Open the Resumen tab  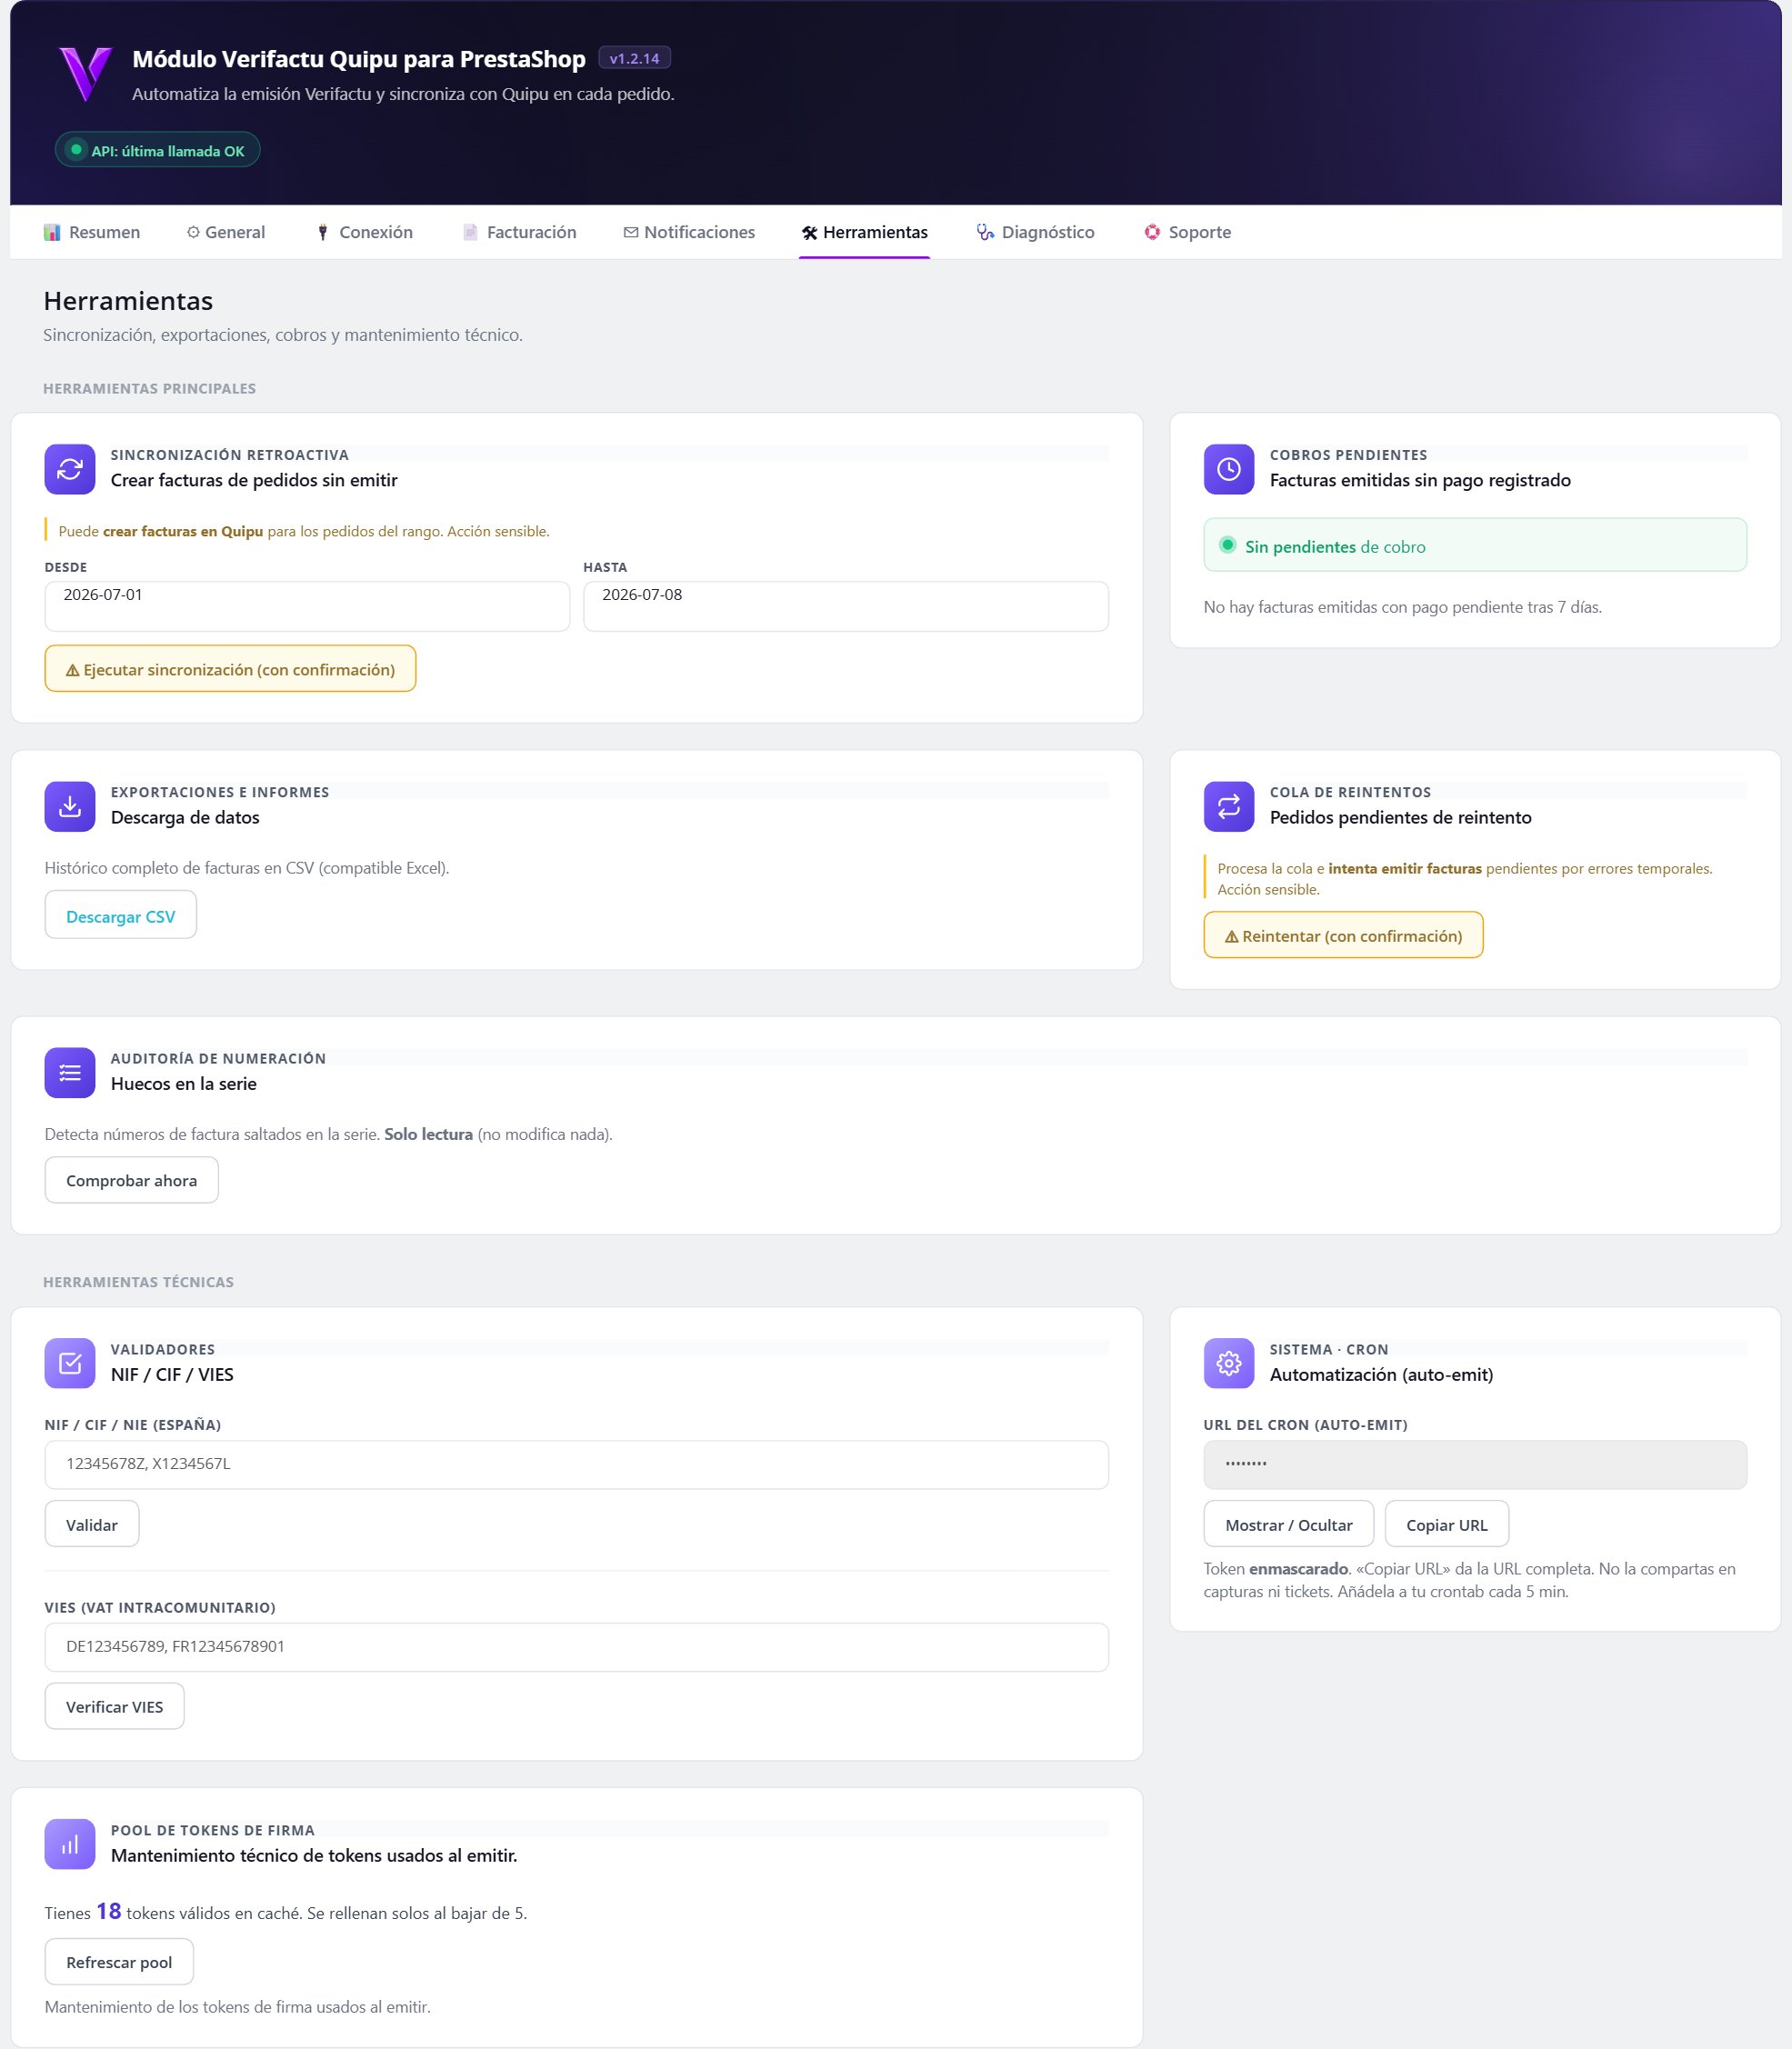[92, 232]
